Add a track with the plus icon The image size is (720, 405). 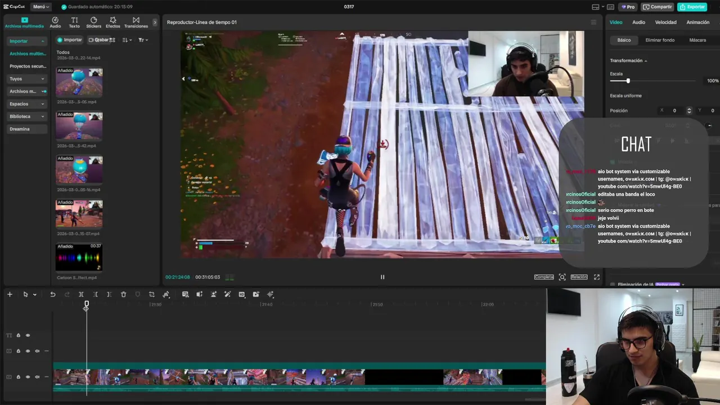click(x=10, y=294)
